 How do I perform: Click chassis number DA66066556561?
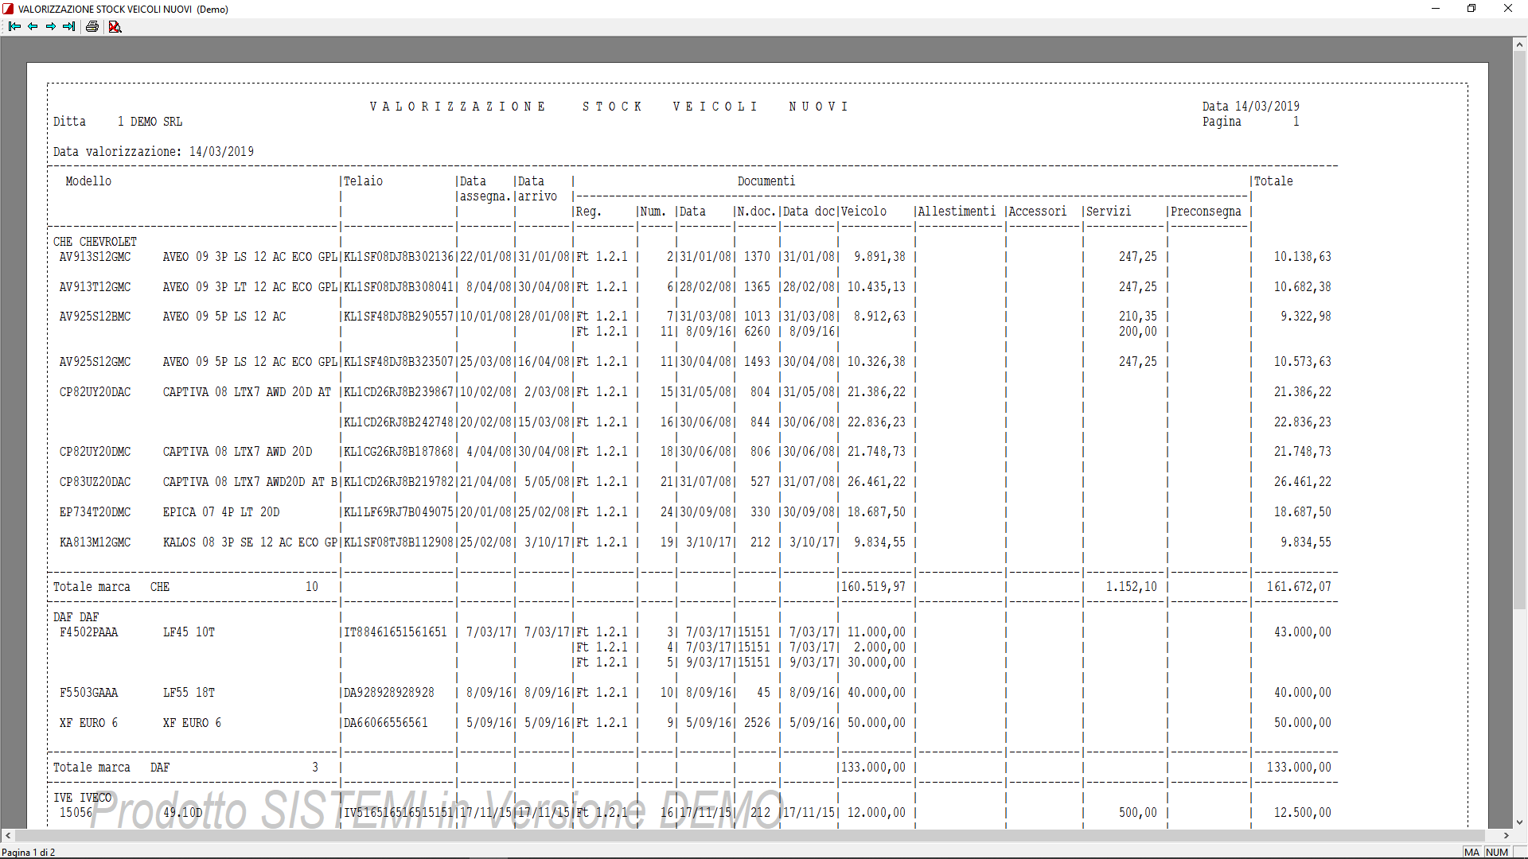click(x=386, y=723)
